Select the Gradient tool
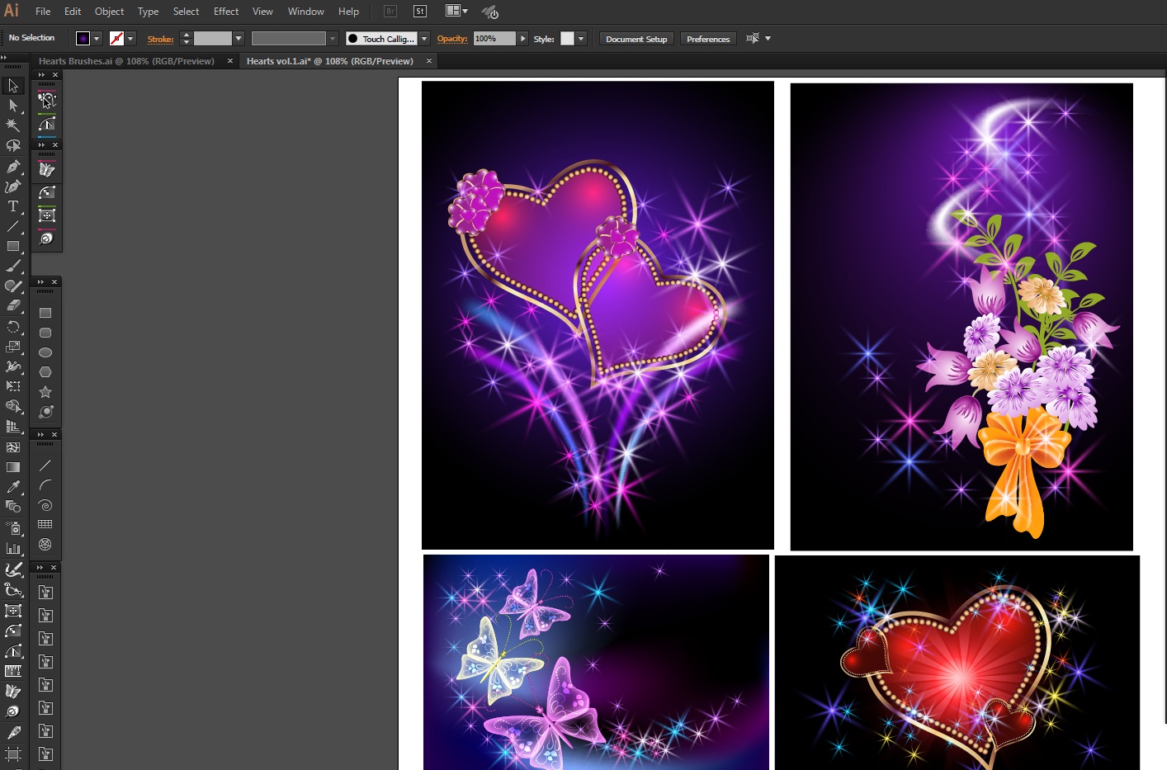 (13, 467)
